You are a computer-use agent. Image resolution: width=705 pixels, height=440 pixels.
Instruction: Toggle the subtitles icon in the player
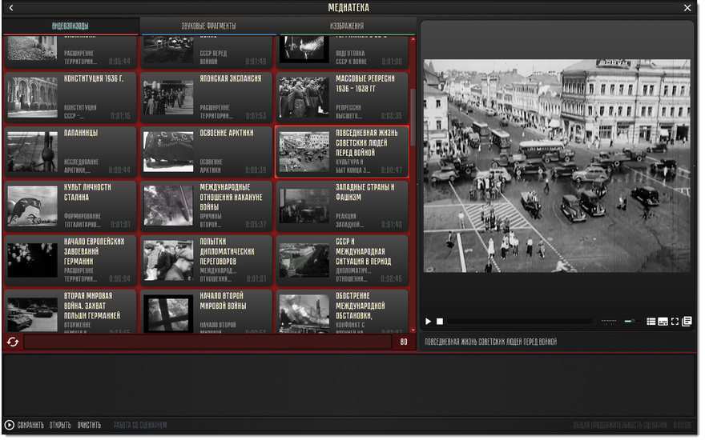[663, 322]
